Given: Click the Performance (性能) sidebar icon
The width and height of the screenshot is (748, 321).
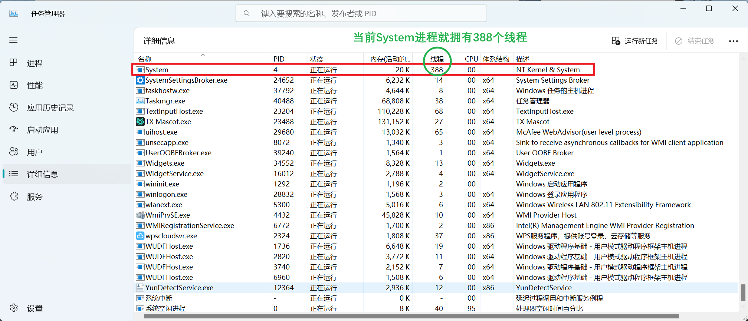Looking at the screenshot, I should click(14, 85).
